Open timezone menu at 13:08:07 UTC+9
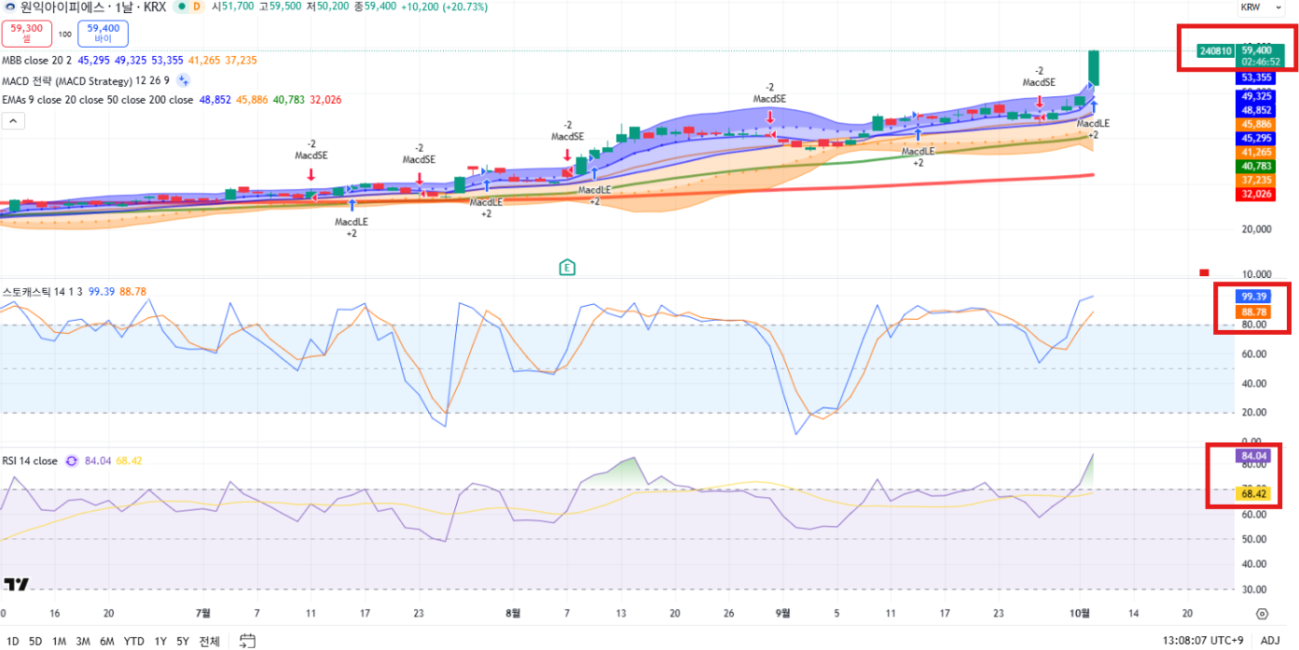 click(1203, 641)
